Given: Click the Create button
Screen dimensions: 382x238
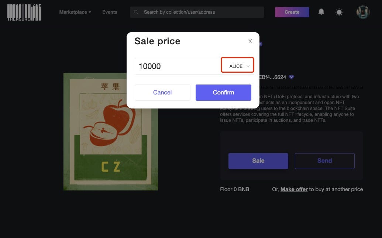Looking at the screenshot, I should 292,12.
